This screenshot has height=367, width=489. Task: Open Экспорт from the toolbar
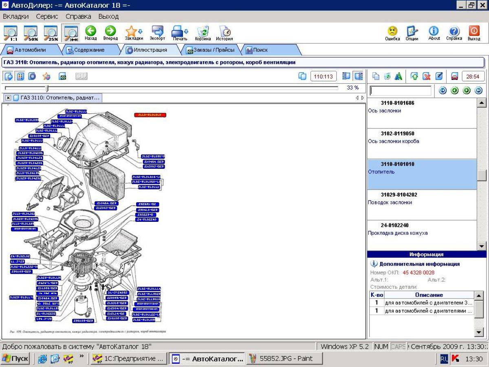[x=157, y=33]
